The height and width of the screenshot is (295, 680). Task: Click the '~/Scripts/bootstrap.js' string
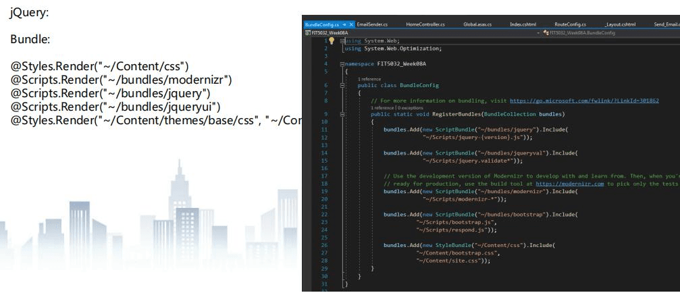click(455, 222)
